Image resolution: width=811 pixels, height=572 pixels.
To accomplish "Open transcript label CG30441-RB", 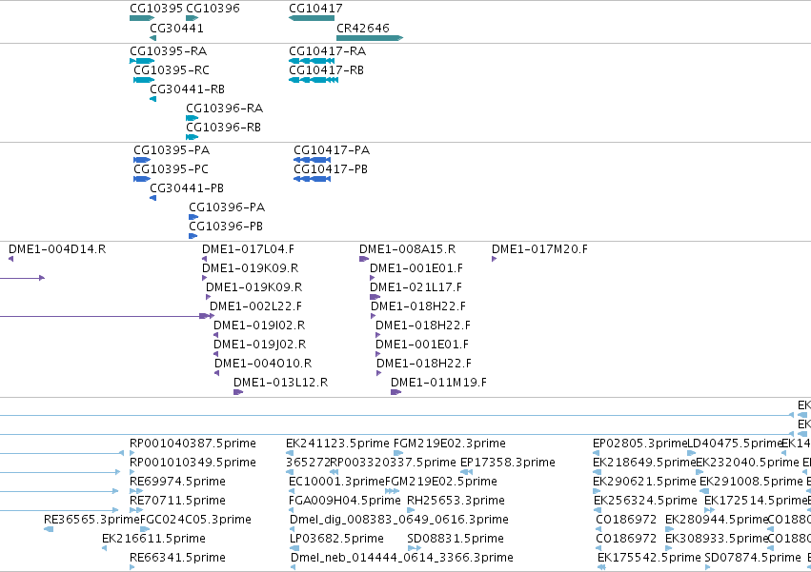I will coord(187,89).
